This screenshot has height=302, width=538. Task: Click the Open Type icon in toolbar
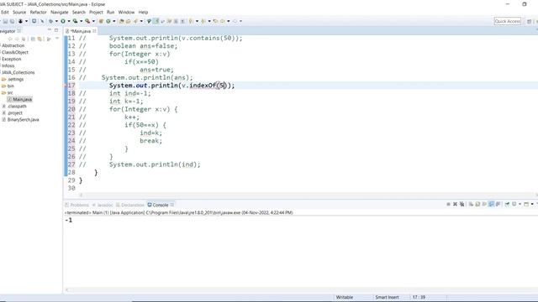(x=121, y=21)
